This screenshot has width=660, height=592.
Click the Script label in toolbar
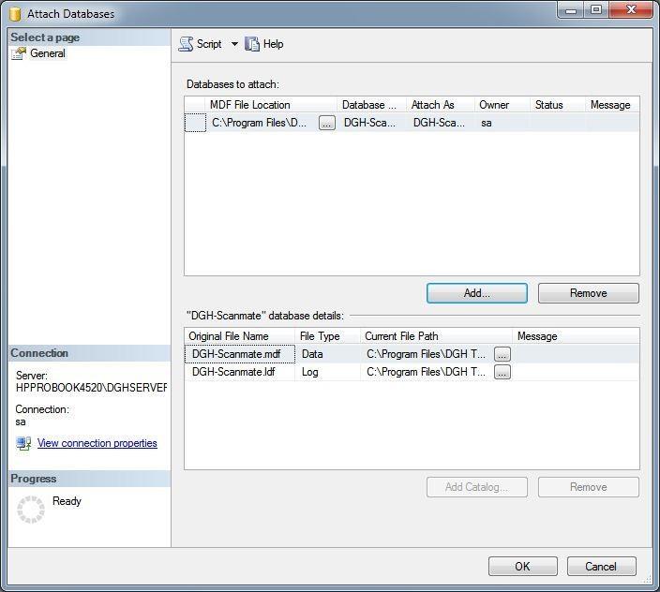click(209, 44)
